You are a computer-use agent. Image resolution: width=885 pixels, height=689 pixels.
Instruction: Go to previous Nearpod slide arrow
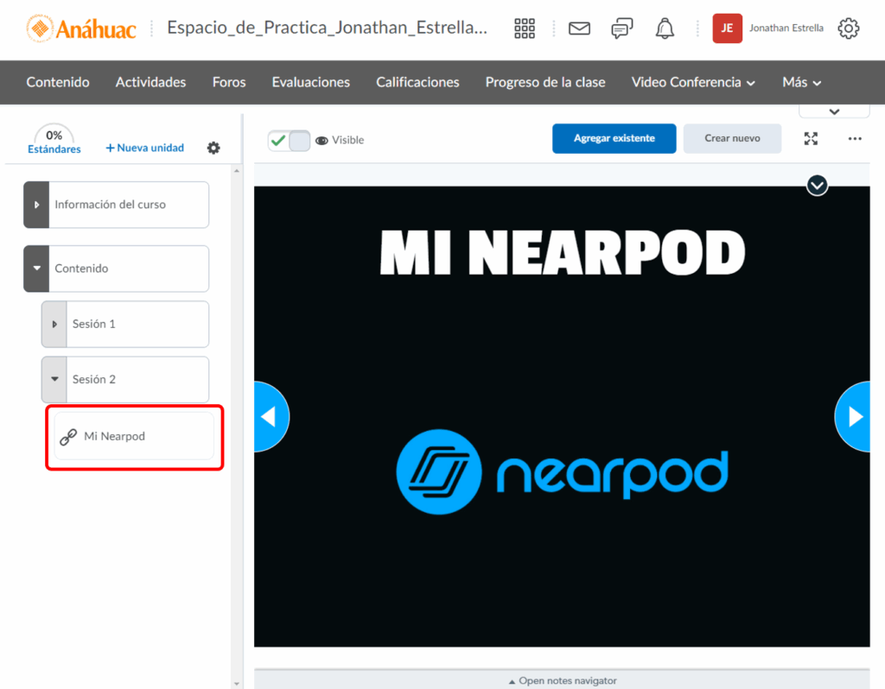coord(269,417)
